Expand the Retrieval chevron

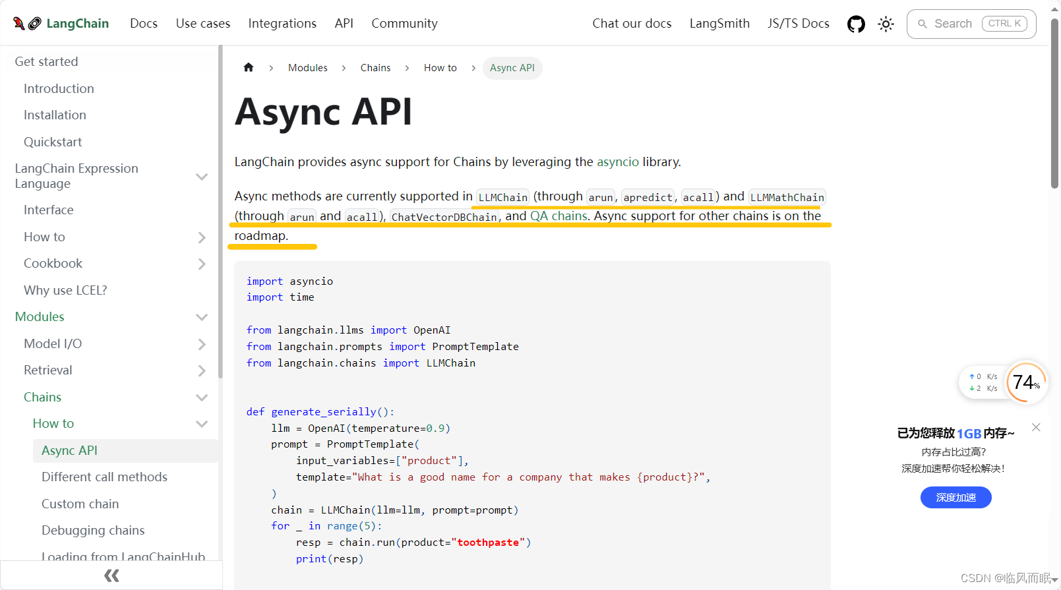[x=202, y=370]
